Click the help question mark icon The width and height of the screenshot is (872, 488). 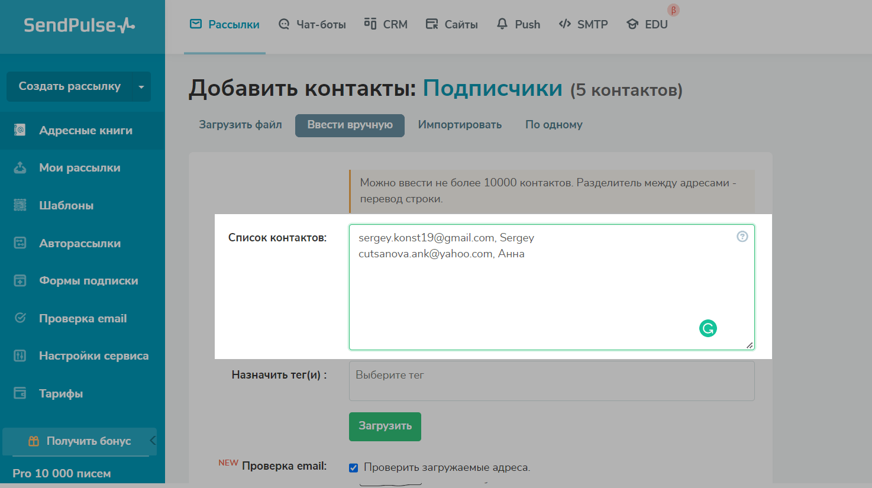[x=742, y=237]
